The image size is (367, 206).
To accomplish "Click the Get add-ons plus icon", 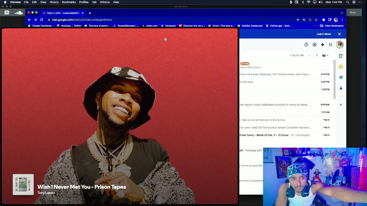I will click(x=341, y=105).
